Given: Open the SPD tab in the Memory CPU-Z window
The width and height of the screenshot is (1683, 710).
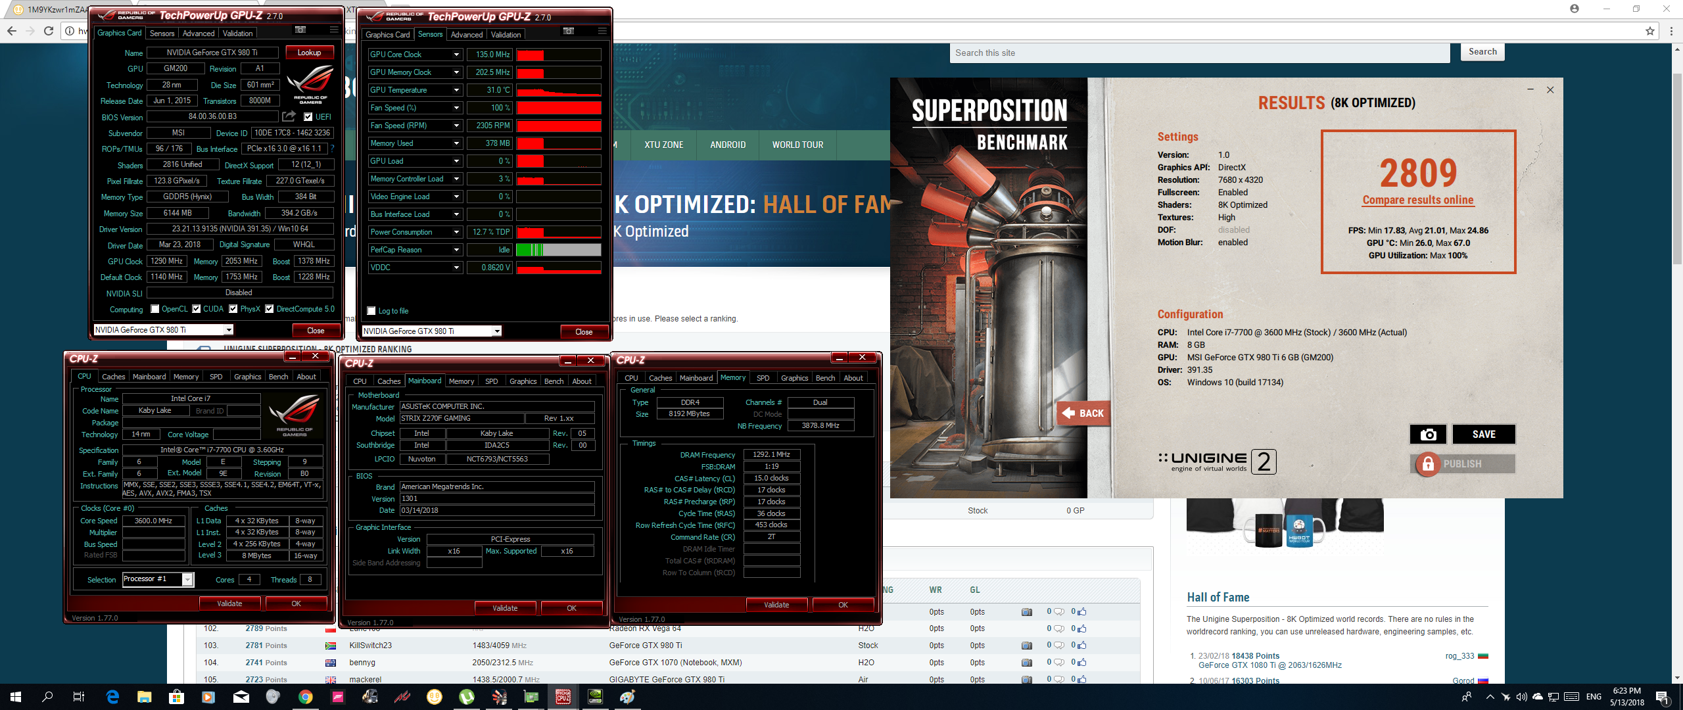Looking at the screenshot, I should tap(763, 378).
